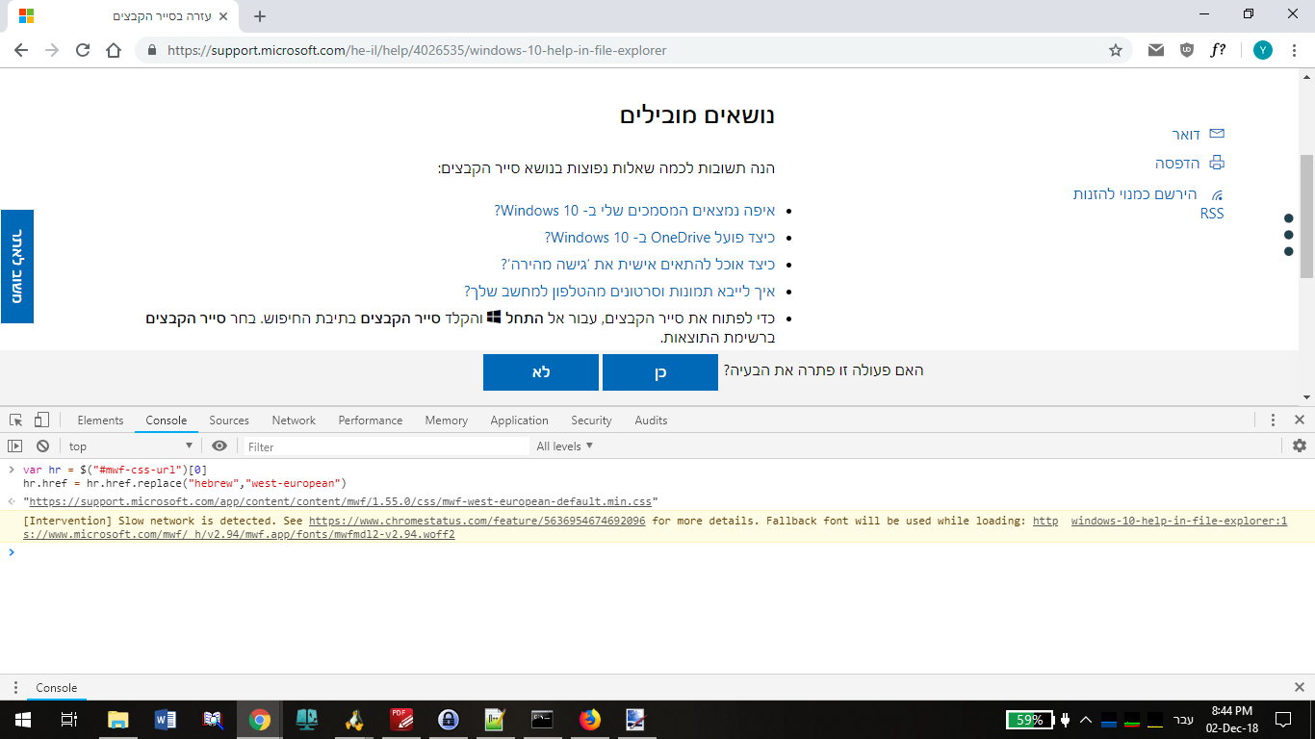This screenshot has height=739, width=1315.
Task: Open the 'f?' font extension icon
Action: pos(1218,50)
